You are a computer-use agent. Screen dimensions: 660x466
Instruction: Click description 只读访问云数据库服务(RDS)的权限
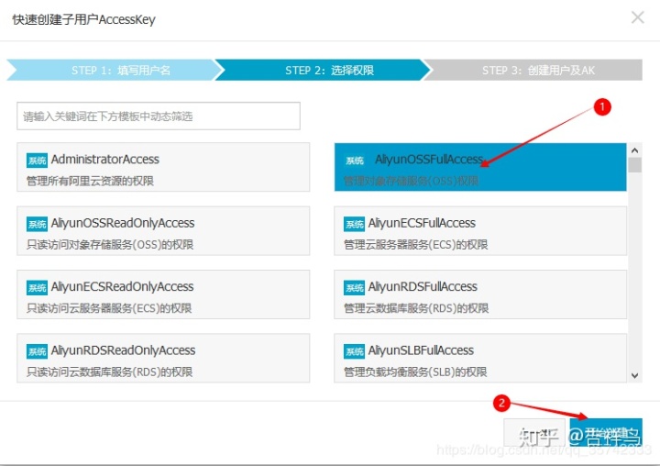coord(109,372)
